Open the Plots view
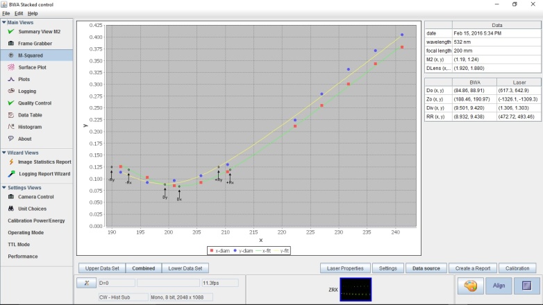This screenshot has height=305, width=543. point(24,79)
